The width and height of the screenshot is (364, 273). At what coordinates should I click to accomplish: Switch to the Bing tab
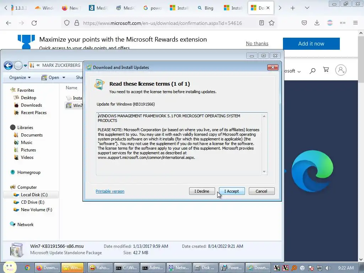[206, 8]
